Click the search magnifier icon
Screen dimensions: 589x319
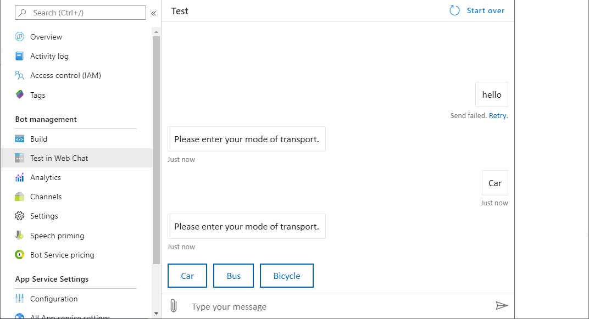pos(23,13)
